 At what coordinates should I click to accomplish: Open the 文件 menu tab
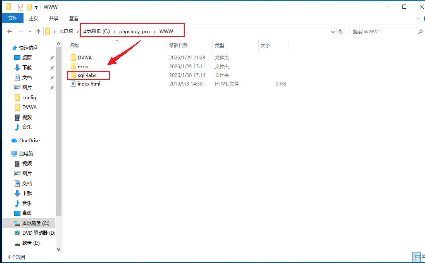tap(13, 18)
